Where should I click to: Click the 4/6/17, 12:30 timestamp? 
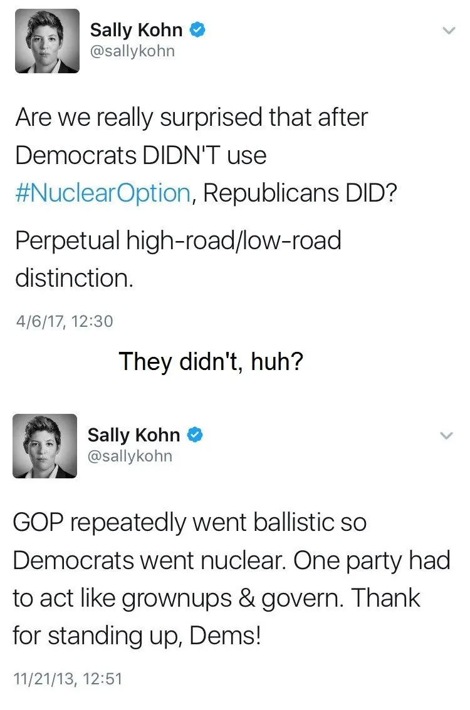(64, 321)
